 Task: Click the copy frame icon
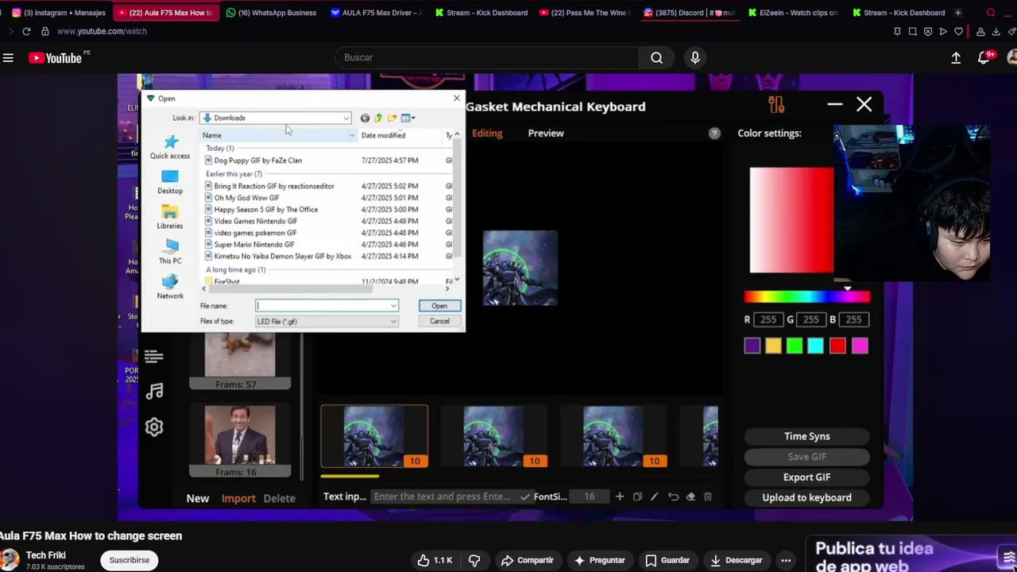[637, 497]
